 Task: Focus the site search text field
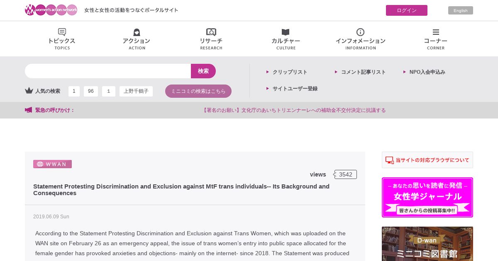tap(108, 71)
